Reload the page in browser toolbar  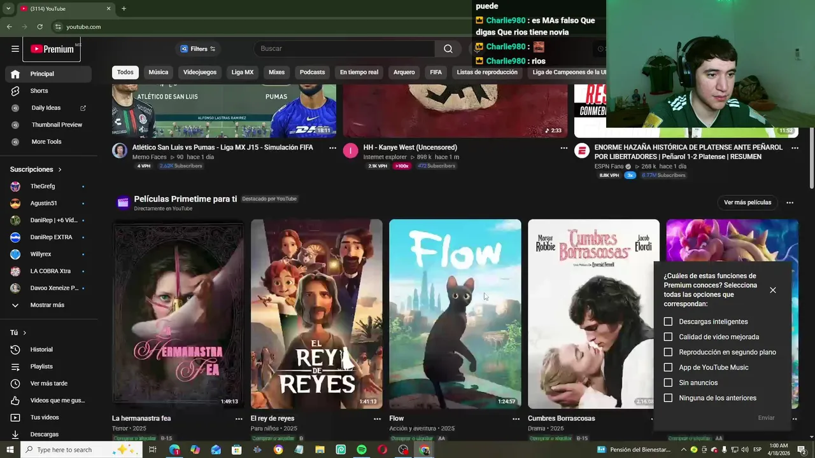39,27
